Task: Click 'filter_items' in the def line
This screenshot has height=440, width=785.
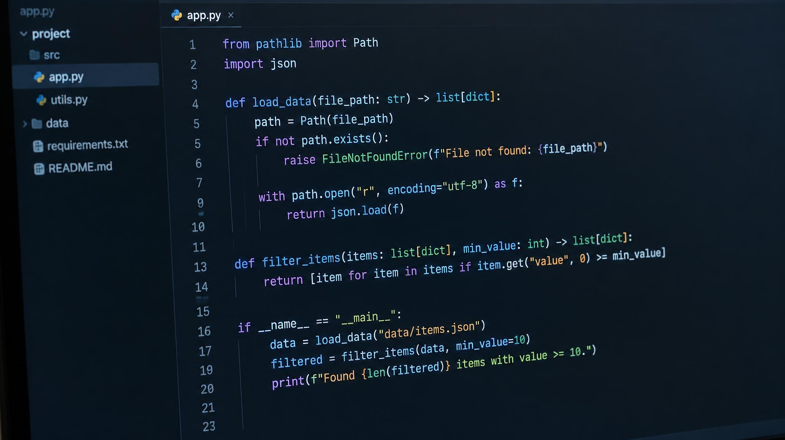Action: (x=301, y=260)
